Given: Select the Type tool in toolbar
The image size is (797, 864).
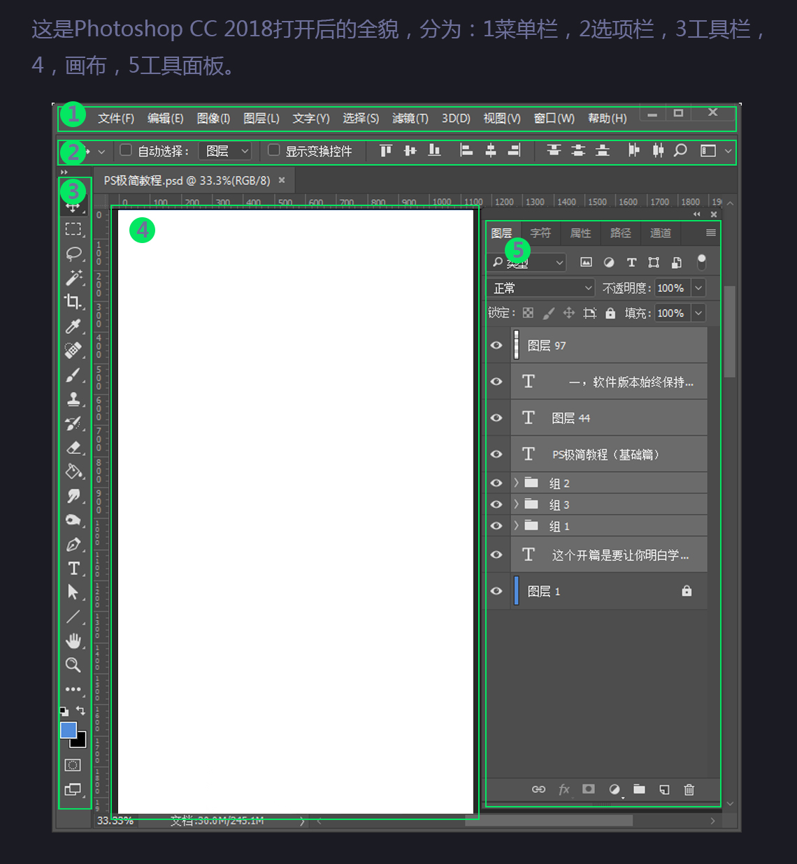Looking at the screenshot, I should click(x=73, y=569).
